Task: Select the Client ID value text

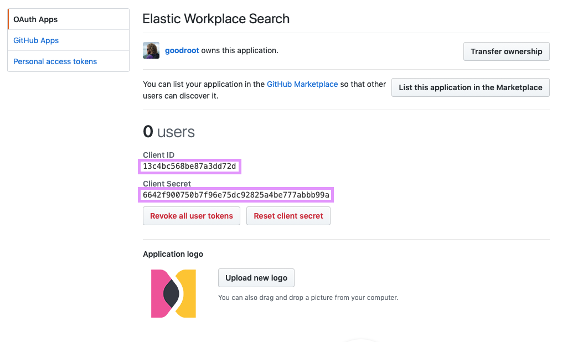Action: [x=189, y=166]
